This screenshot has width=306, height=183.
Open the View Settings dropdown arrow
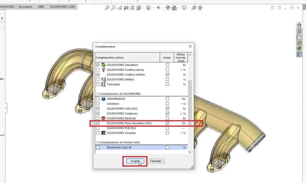point(189,8)
